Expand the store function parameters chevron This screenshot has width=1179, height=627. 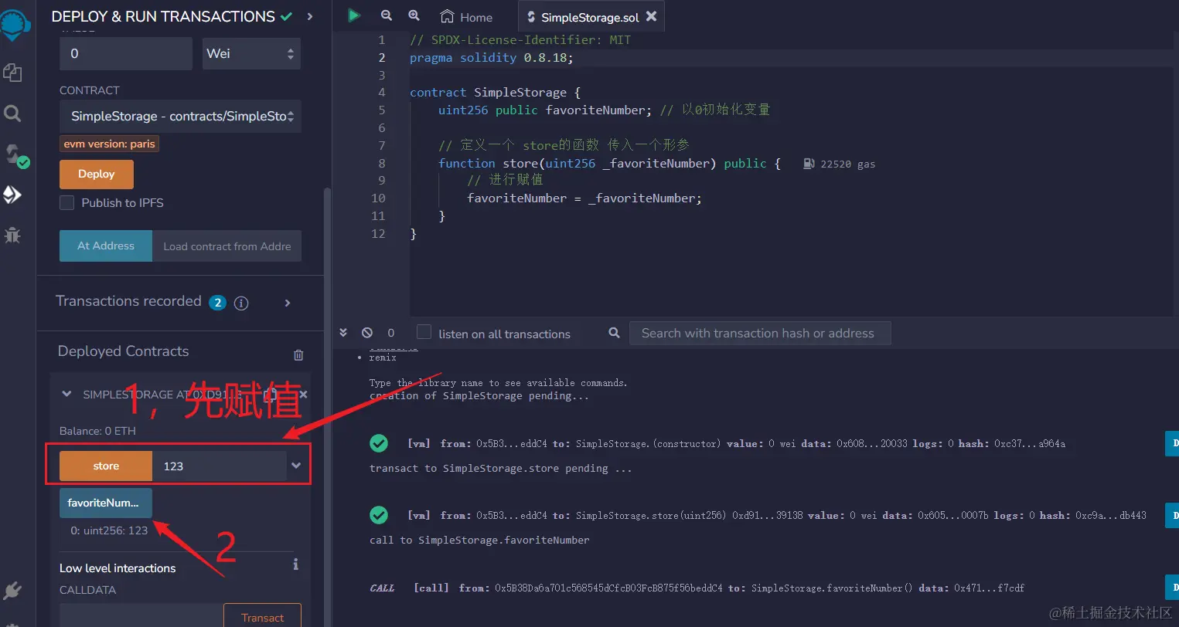click(x=296, y=466)
